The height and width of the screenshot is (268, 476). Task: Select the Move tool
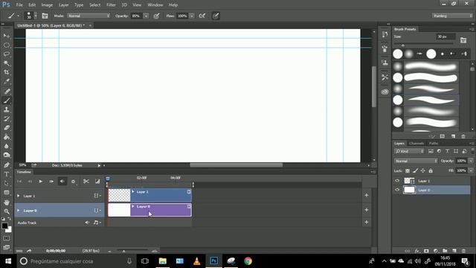point(7,36)
